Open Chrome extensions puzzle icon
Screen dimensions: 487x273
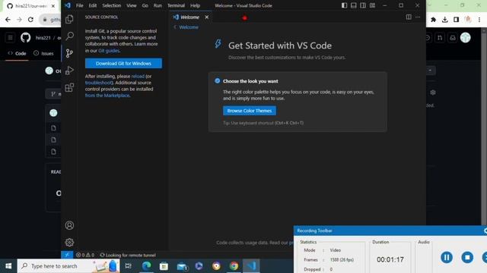pos(433,20)
